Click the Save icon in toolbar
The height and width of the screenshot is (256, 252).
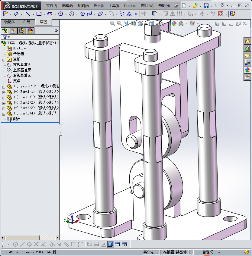(206, 6)
